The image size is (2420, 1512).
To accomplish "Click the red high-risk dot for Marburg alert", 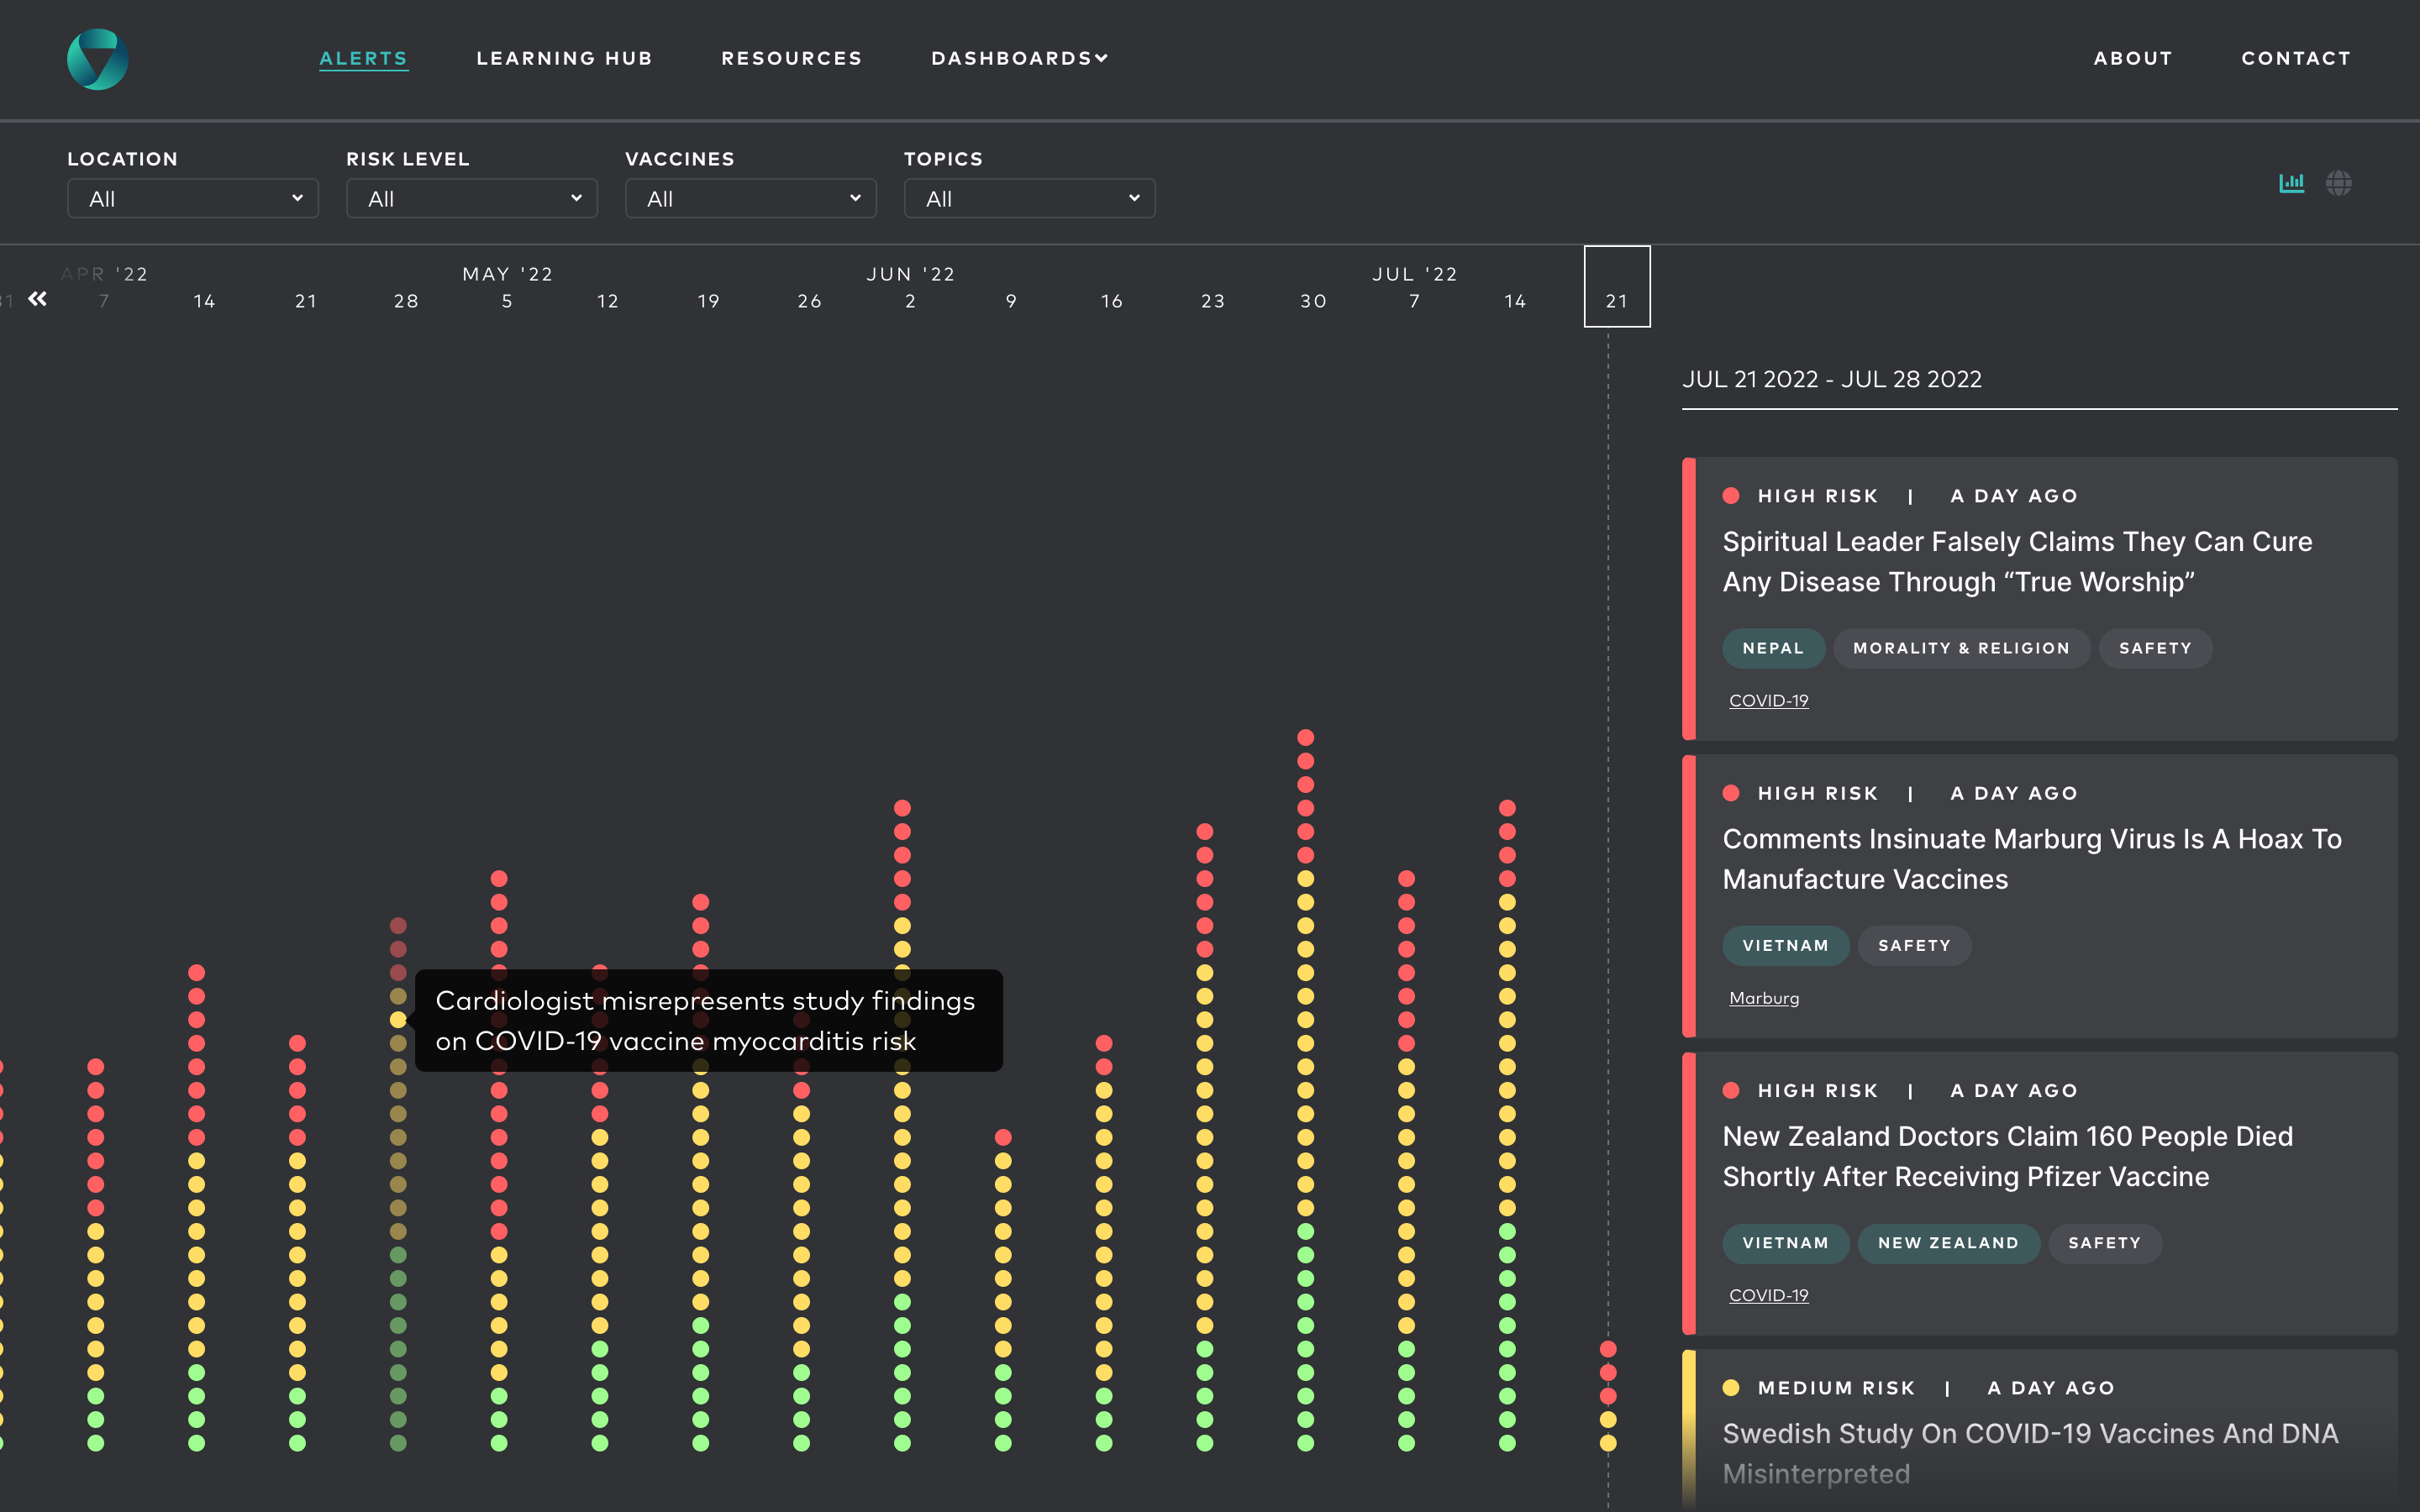I will coord(1732,792).
